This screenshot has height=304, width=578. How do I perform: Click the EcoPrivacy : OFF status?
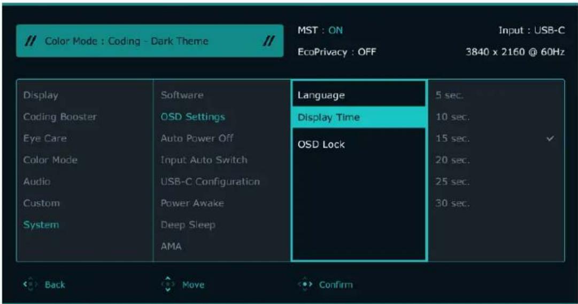pos(336,52)
